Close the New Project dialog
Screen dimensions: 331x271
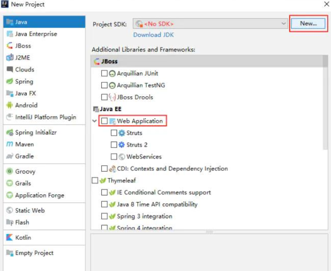point(327,4)
